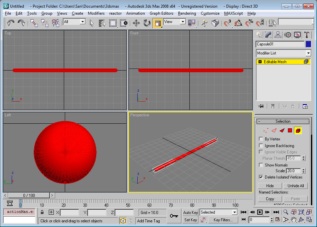
Task: Open Edit Named Selection Sets
Action: [x=272, y=23]
